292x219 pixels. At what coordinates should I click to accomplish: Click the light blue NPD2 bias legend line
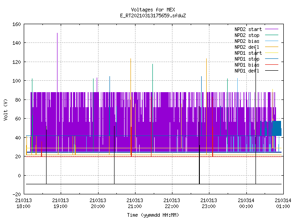tap(271, 41)
